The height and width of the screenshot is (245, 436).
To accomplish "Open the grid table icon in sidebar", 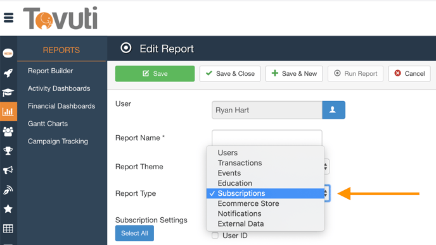I will click(8, 229).
